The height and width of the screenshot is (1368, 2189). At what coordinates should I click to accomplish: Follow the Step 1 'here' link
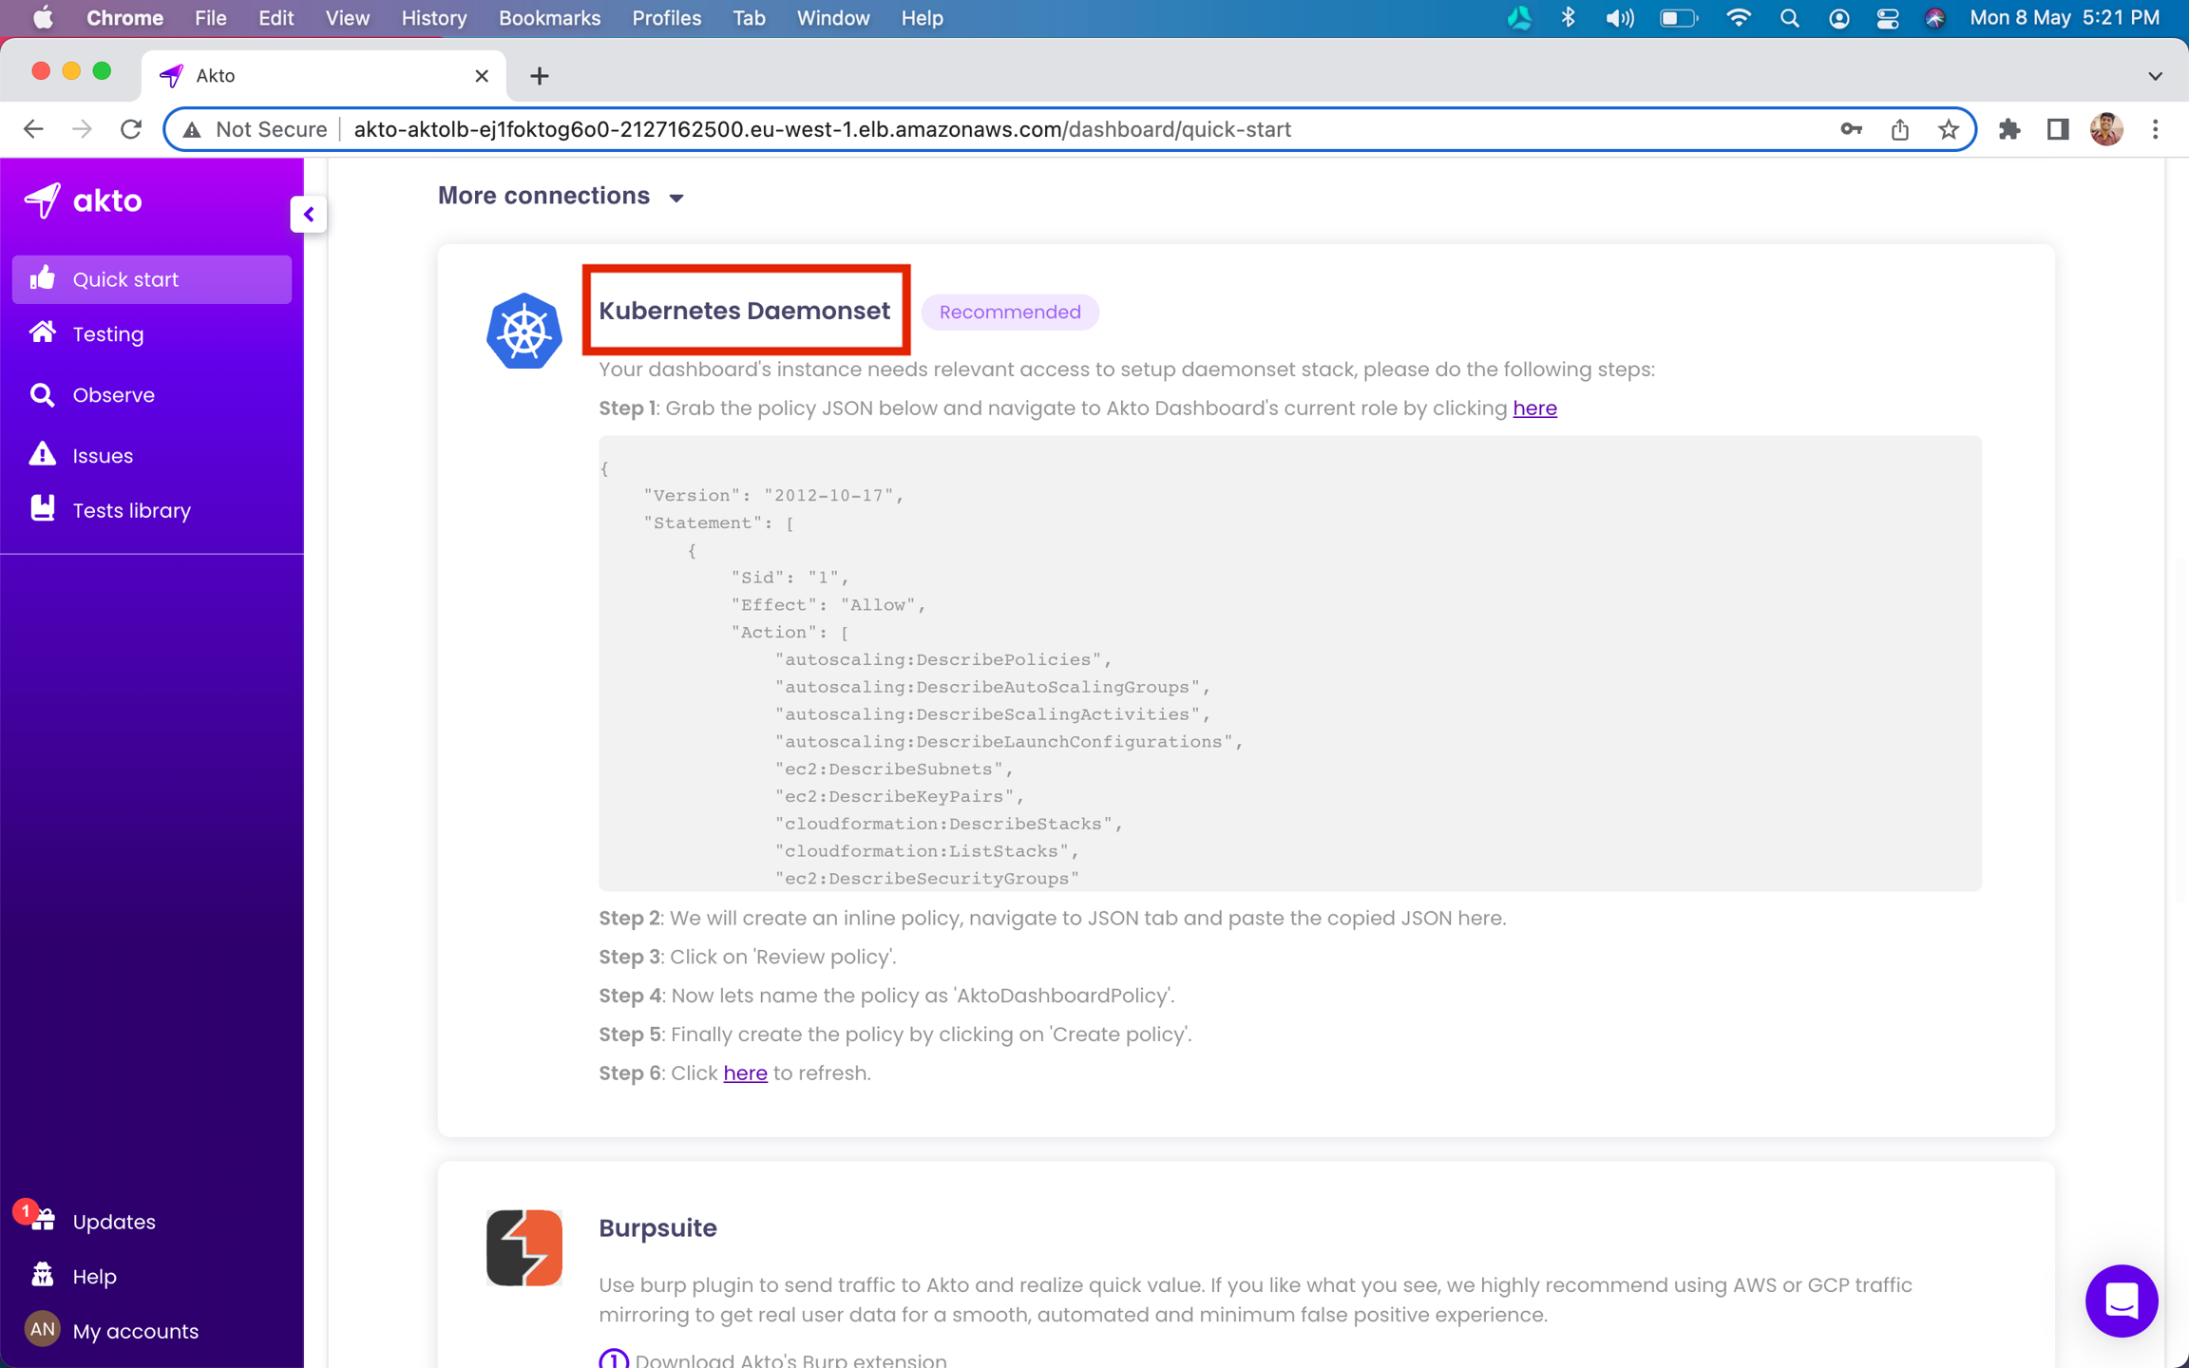[1534, 408]
